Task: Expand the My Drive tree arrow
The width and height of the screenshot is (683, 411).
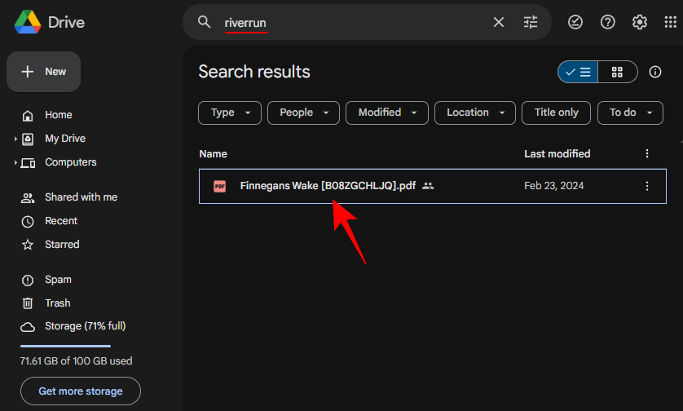Action: click(x=15, y=139)
